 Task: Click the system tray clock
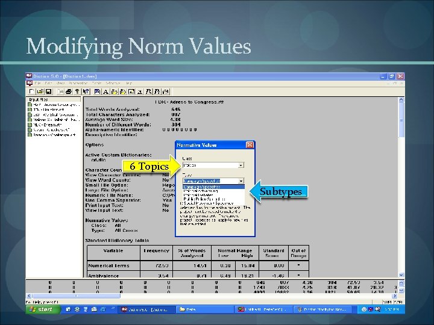tap(393, 309)
